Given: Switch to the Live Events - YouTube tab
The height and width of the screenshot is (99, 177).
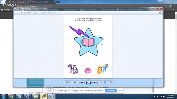Looking at the screenshot, I should 42,2.
